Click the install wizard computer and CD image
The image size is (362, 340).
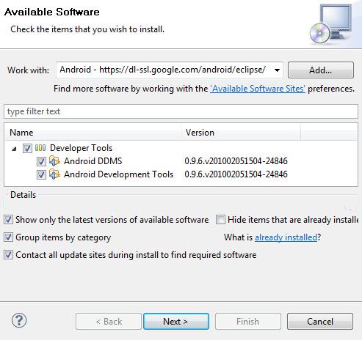click(x=331, y=24)
